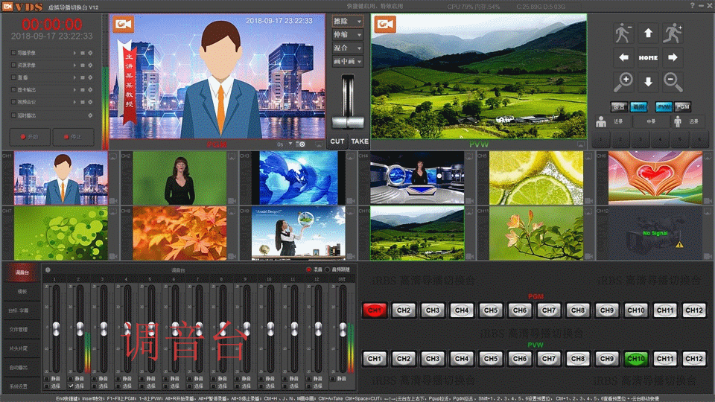Enable the 直播 checkbox
Image resolution: width=715 pixels, height=402 pixels.
[13, 77]
